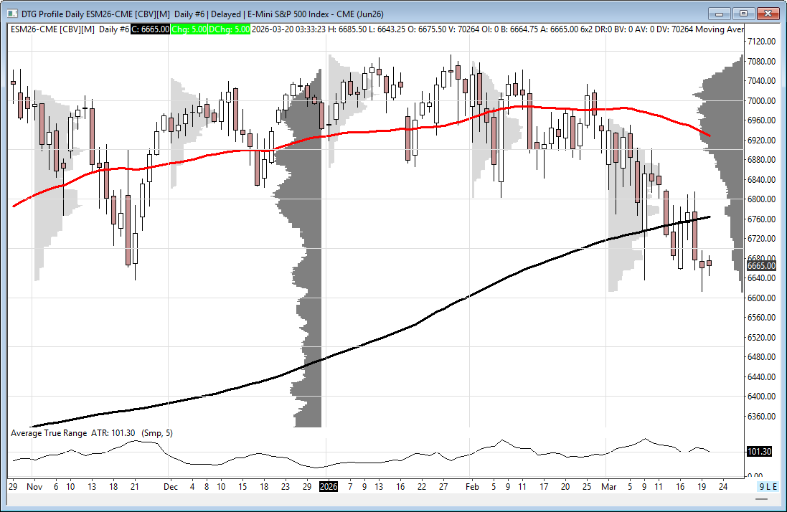Maximize the DTG Profile Daily chart window
Viewport: 787px width, 512px height.
(x=743, y=13)
